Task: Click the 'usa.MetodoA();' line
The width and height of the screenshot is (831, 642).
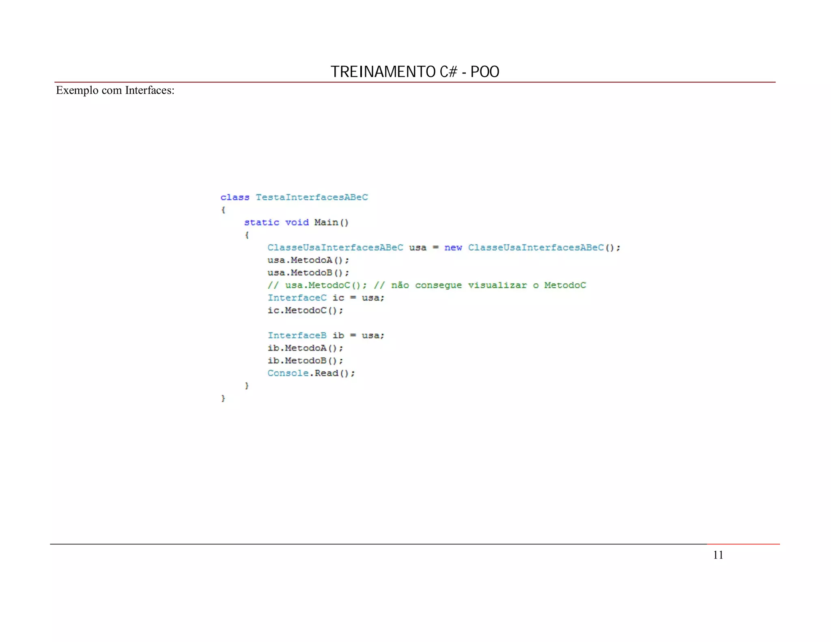Action: (308, 260)
